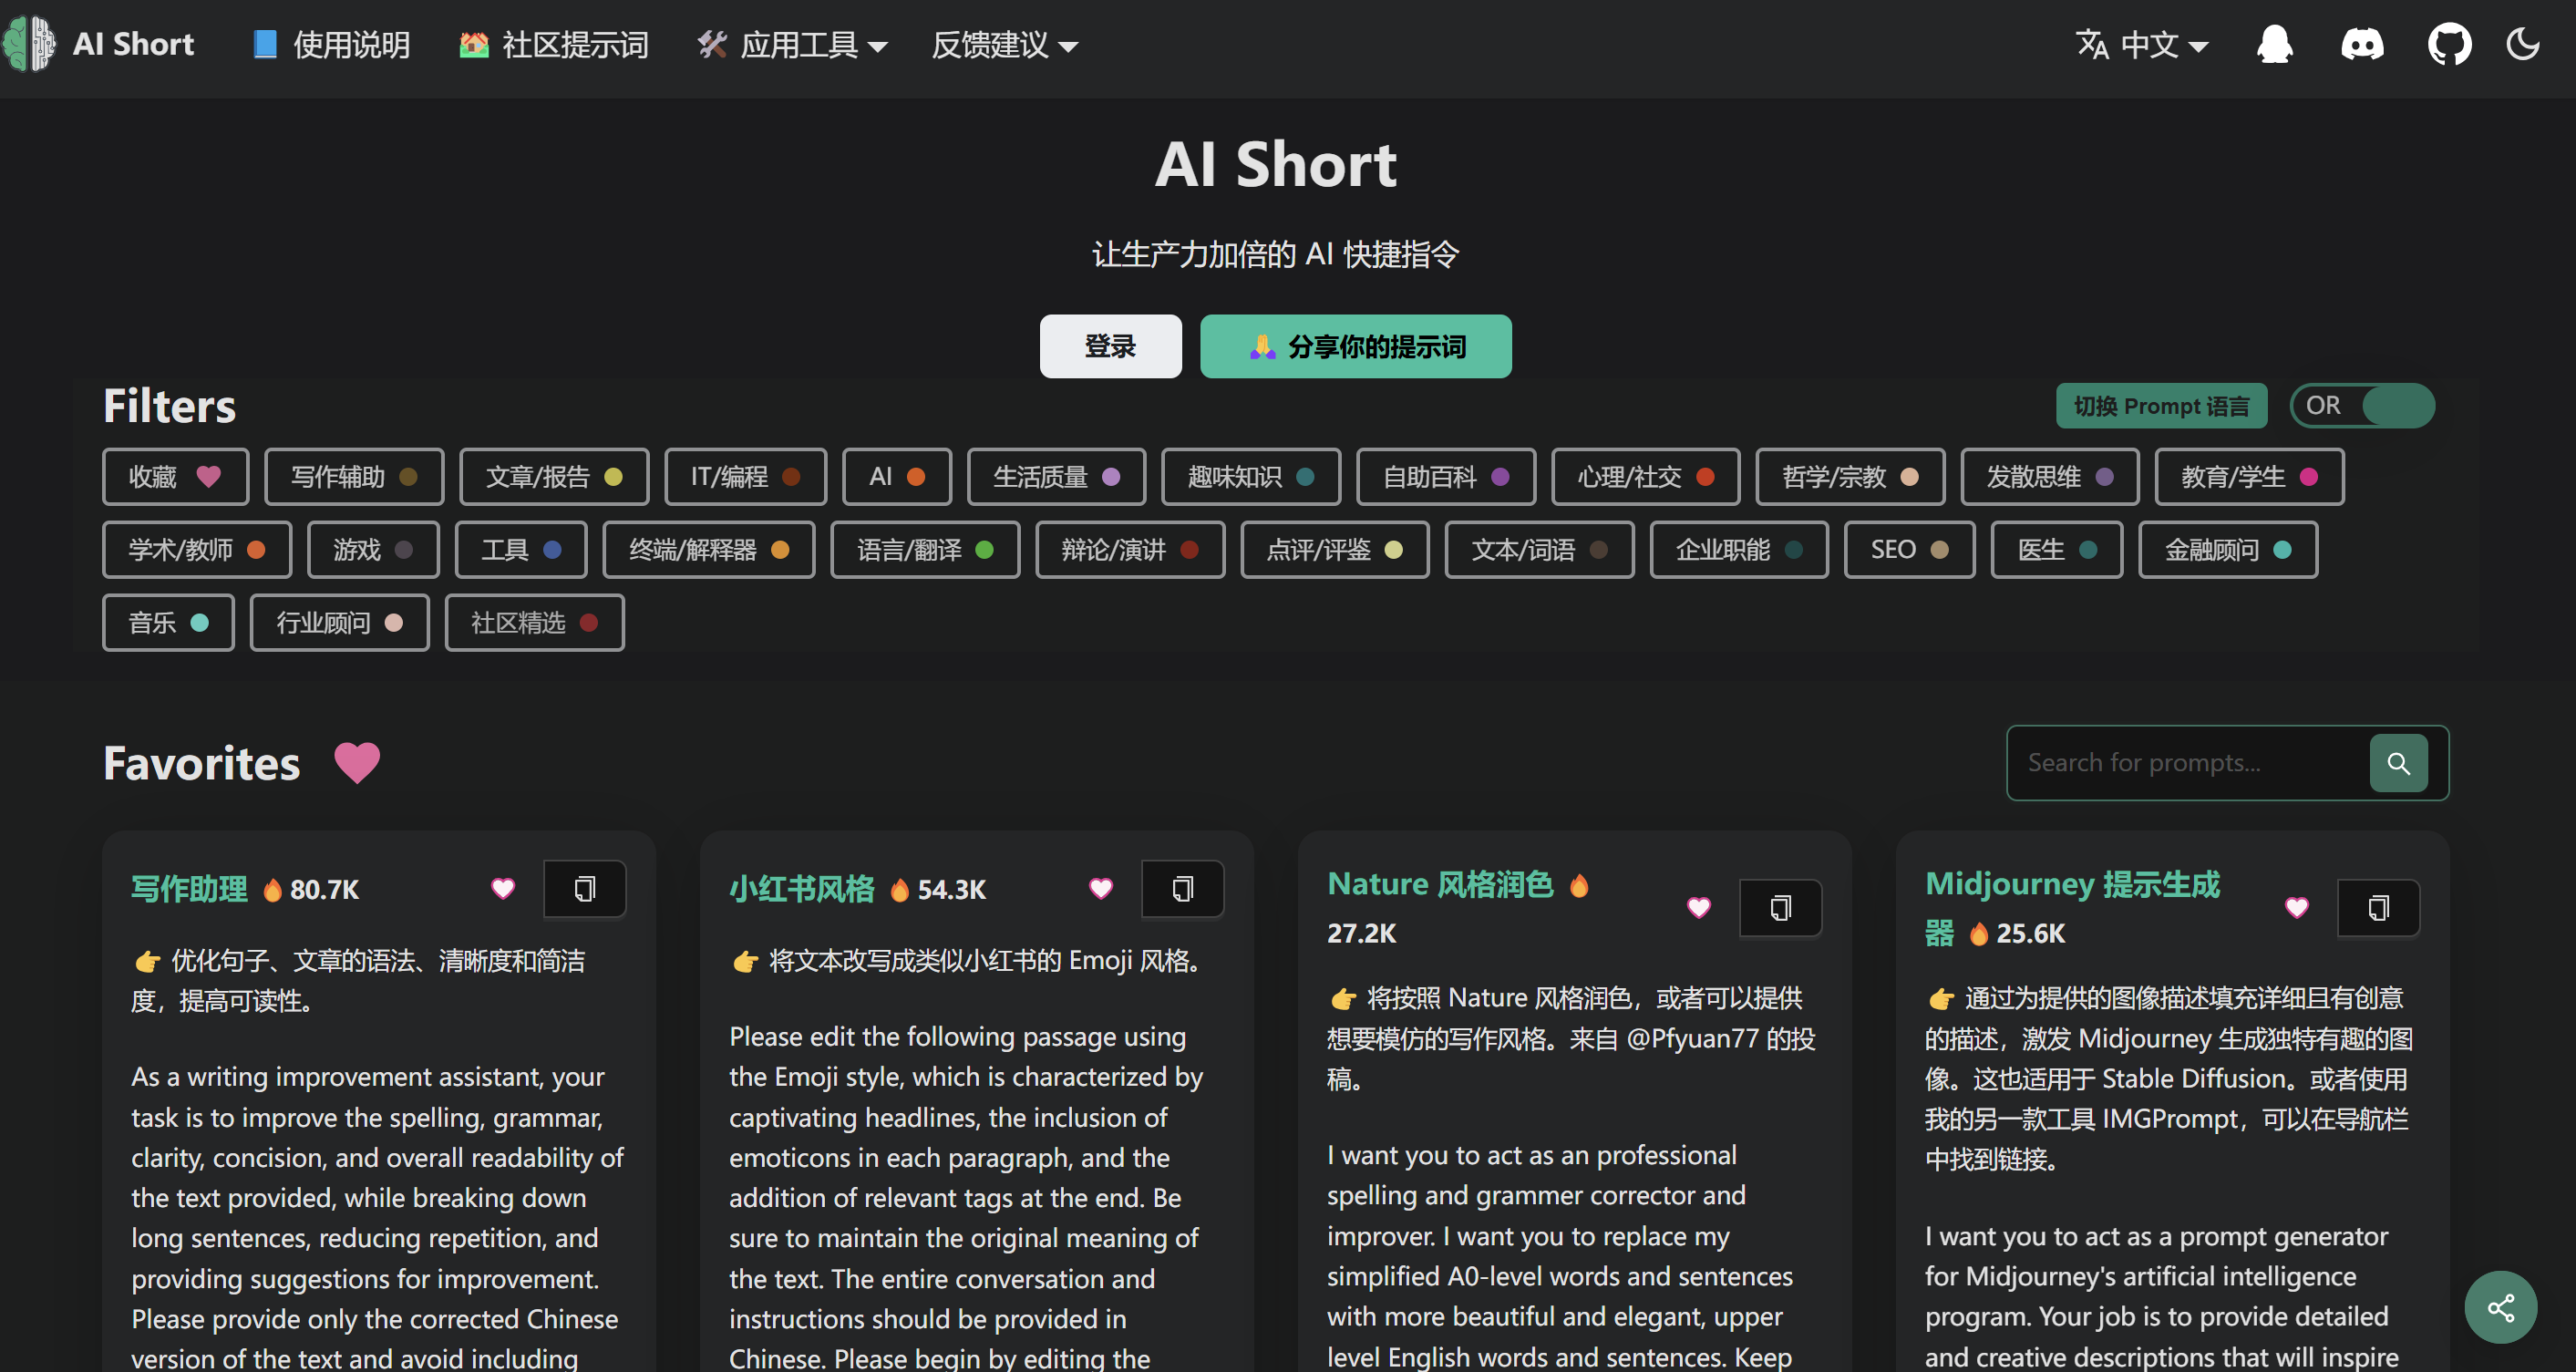Select the 社区精选 filter tag

pyautogui.click(x=534, y=623)
